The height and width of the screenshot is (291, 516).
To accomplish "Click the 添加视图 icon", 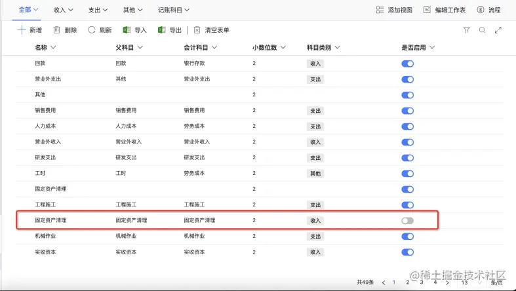I will [380, 10].
